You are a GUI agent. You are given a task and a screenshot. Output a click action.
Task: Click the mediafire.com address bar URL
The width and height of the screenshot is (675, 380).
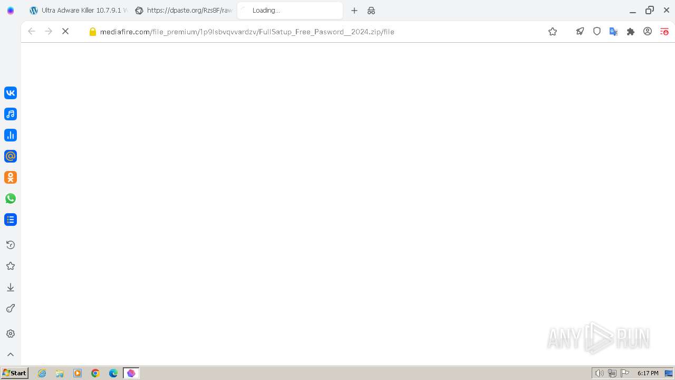pyautogui.click(x=247, y=32)
